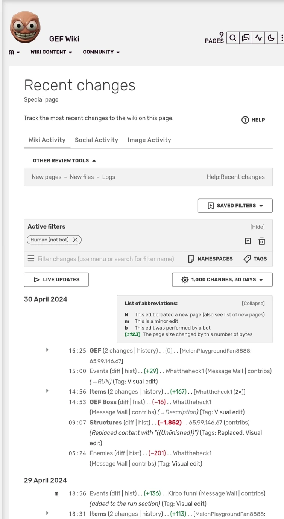The width and height of the screenshot is (284, 519).
Task: Expand the GEF changes entry
Action: pyautogui.click(x=47, y=350)
